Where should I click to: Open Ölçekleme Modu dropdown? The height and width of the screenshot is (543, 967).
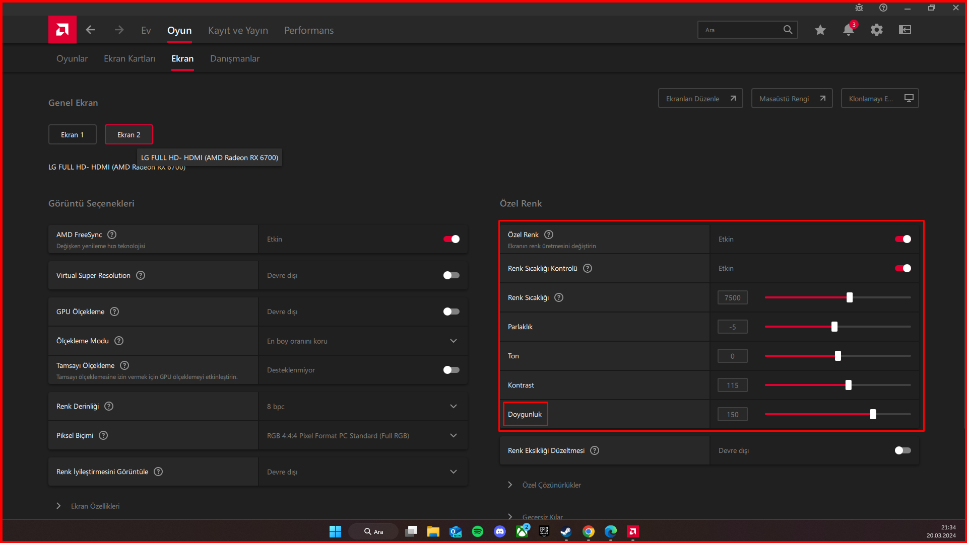[x=363, y=341]
